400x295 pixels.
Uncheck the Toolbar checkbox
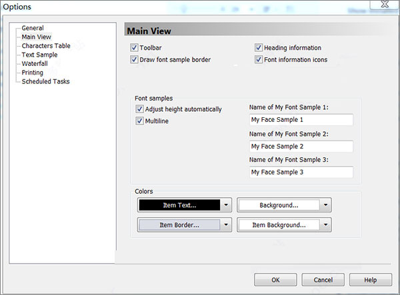[x=134, y=47]
